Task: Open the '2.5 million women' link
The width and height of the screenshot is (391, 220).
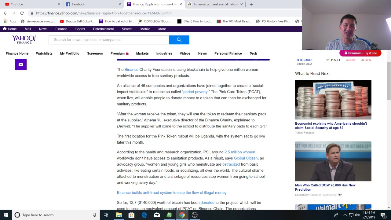Action: click(x=240, y=152)
